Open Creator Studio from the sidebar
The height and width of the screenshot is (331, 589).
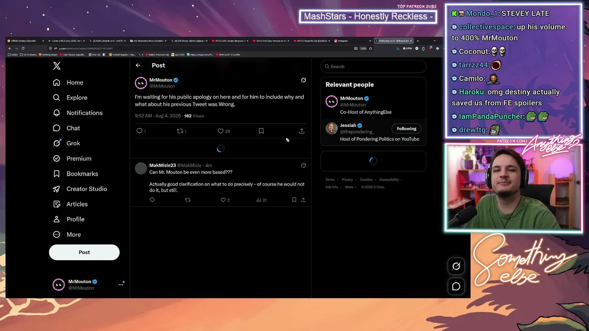(80, 188)
